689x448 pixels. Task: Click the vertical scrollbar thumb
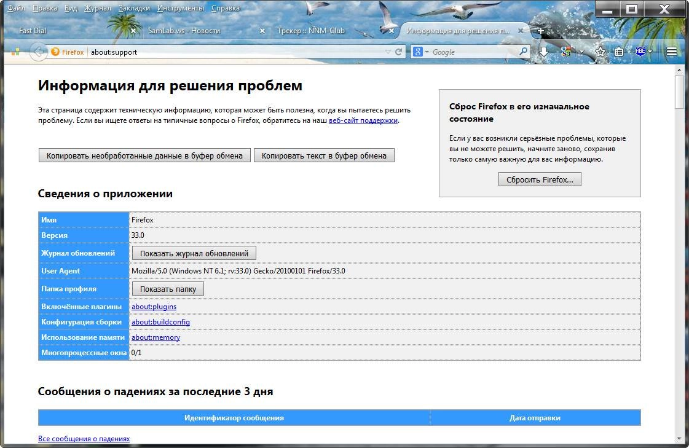tap(679, 92)
